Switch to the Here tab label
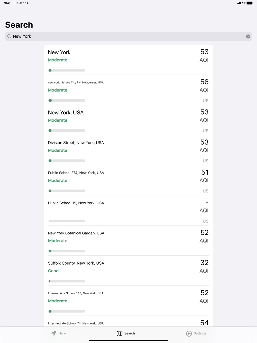 coord(62,333)
